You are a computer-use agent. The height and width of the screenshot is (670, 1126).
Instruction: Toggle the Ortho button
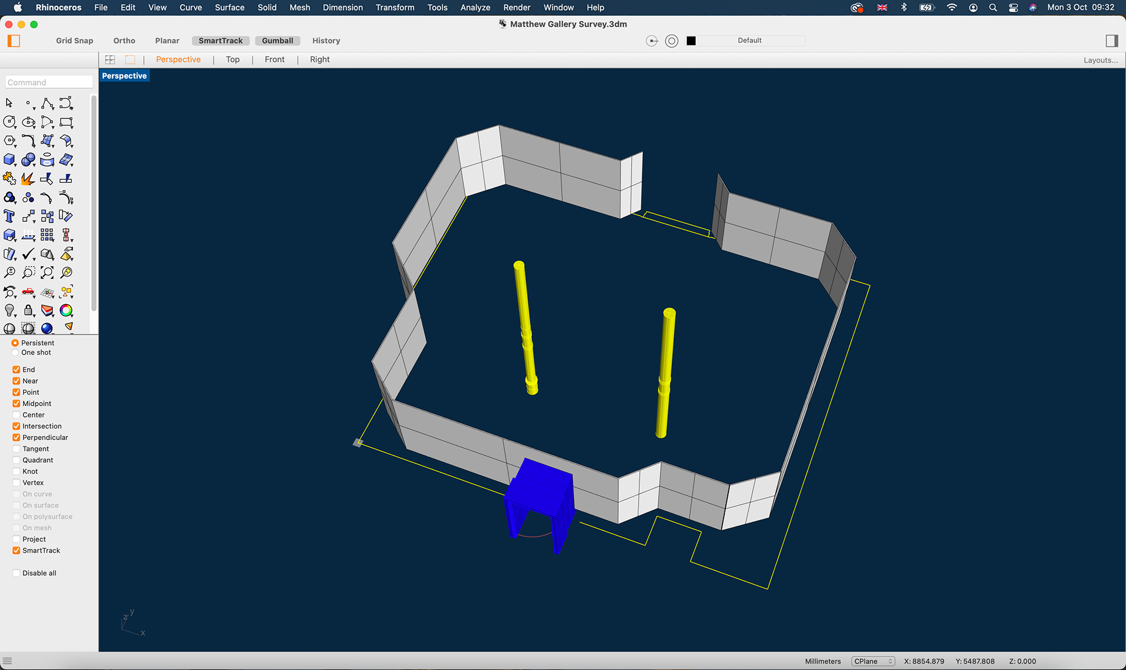point(124,40)
